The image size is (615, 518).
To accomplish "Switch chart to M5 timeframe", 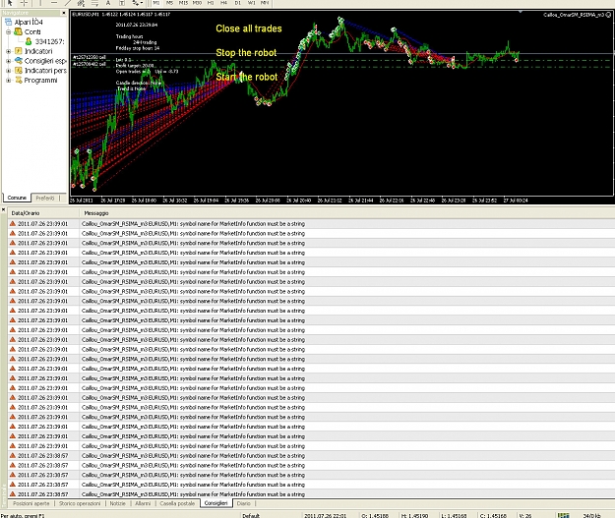I will 169,3.
